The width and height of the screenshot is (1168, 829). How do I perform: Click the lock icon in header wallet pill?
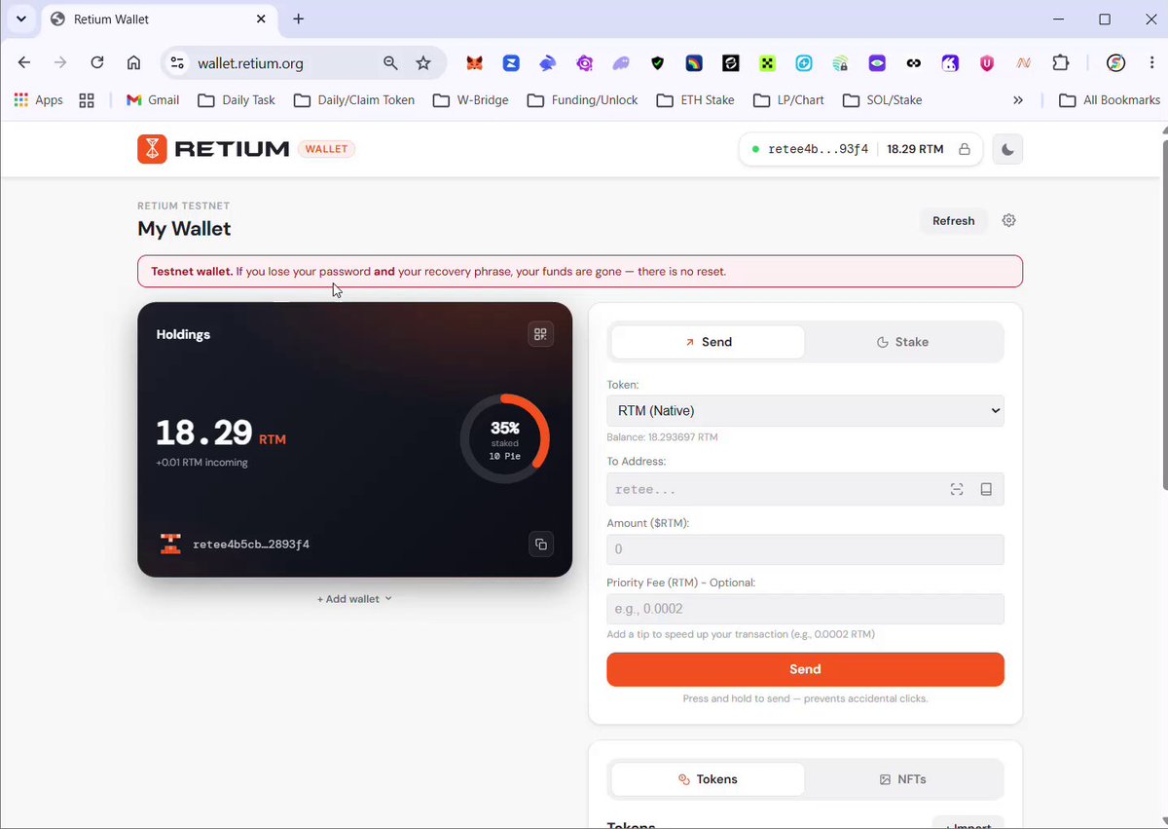point(964,150)
